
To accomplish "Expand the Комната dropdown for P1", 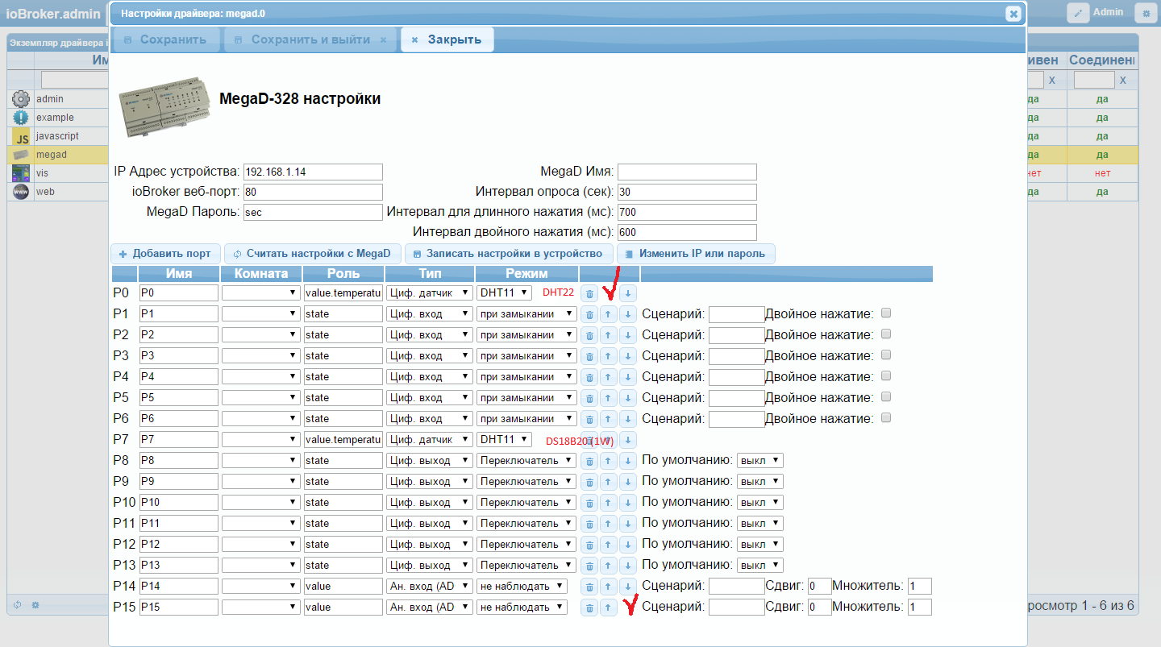I will tap(261, 313).
